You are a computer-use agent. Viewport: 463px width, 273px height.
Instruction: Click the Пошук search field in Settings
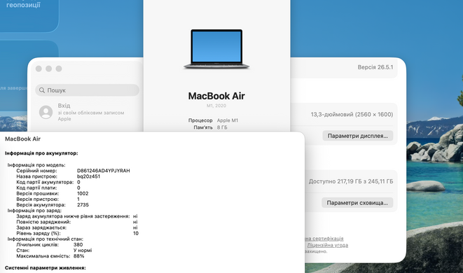87,90
